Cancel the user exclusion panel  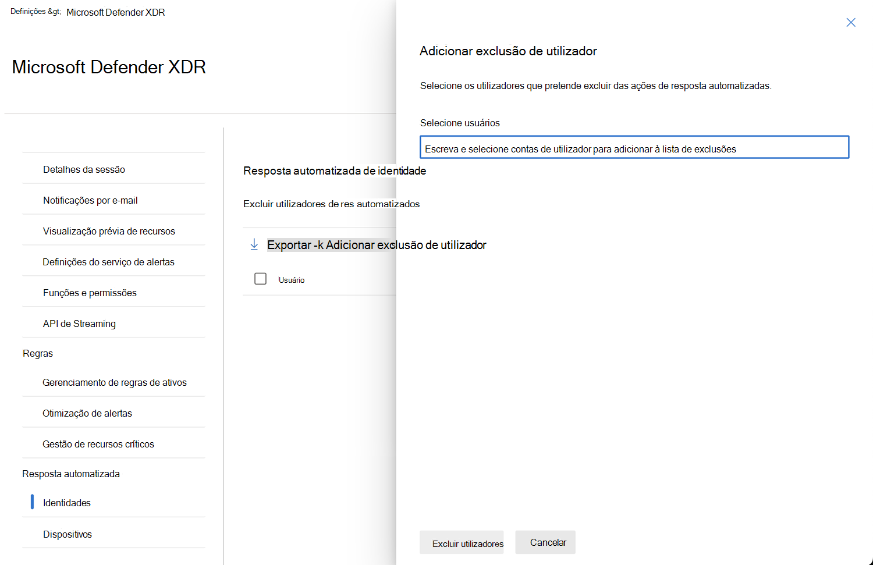[545, 542]
